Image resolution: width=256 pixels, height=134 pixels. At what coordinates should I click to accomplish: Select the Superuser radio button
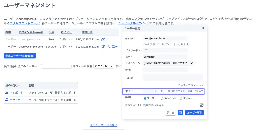(162, 98)
